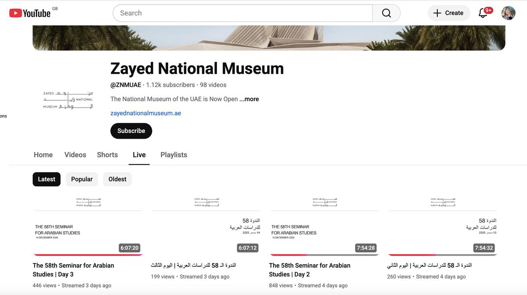This screenshot has width=527, height=295.
Task: Click Arabic title ending 'اليوم الثالث'
Action: [194, 266]
